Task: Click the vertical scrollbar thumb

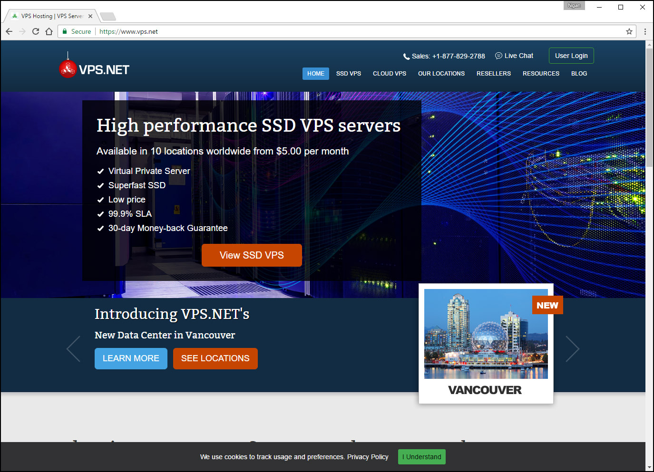Action: pos(649,107)
